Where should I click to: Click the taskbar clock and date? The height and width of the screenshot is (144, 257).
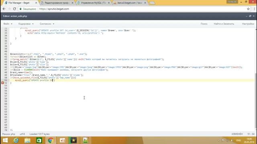pos(249,140)
